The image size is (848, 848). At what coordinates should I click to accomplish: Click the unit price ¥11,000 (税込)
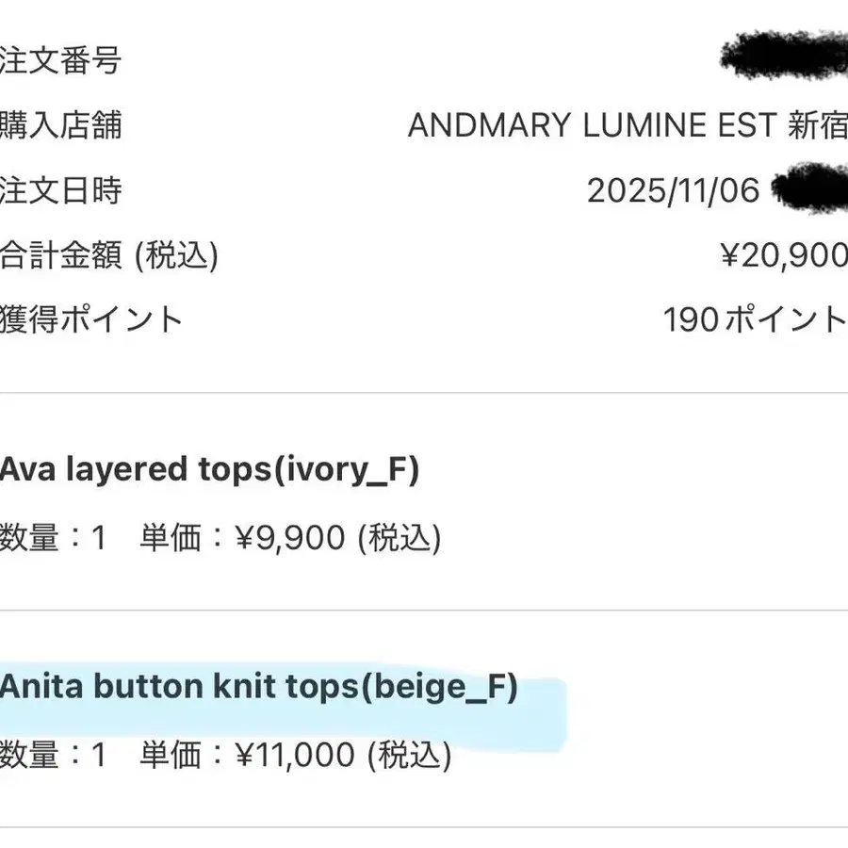tap(296, 755)
